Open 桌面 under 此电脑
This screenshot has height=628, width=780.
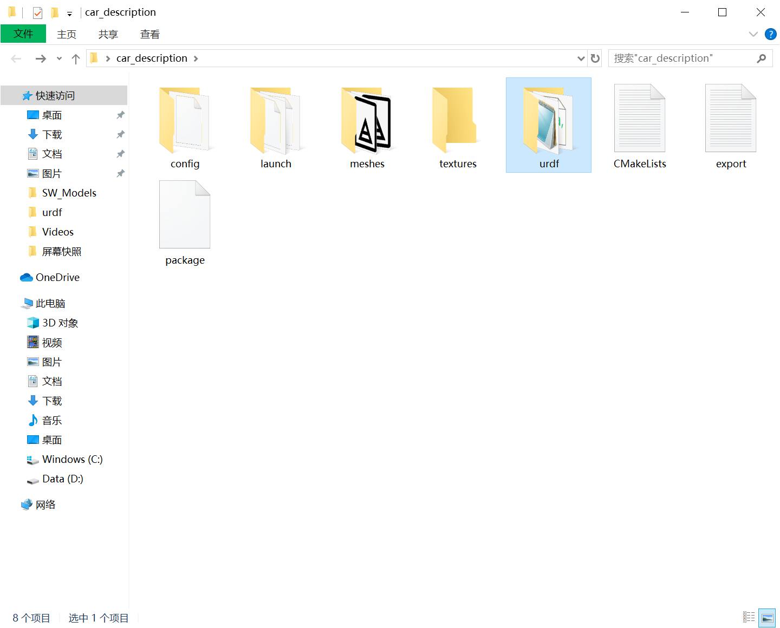click(45, 440)
